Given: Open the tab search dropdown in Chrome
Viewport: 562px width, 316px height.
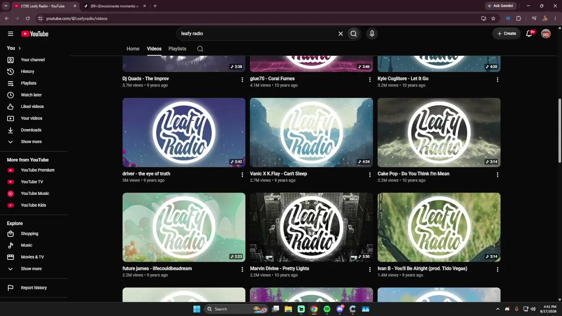Looking at the screenshot, I should (6, 6).
